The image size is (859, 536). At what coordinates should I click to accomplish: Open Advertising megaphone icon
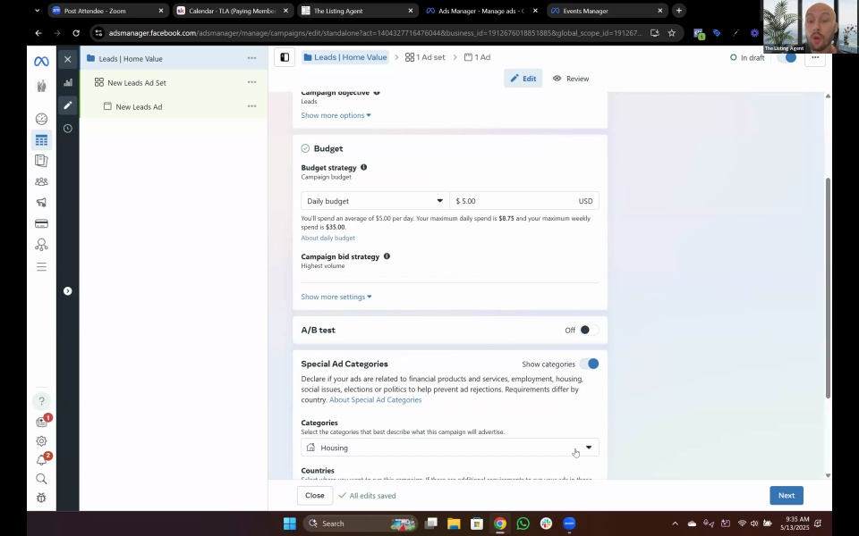click(x=41, y=203)
